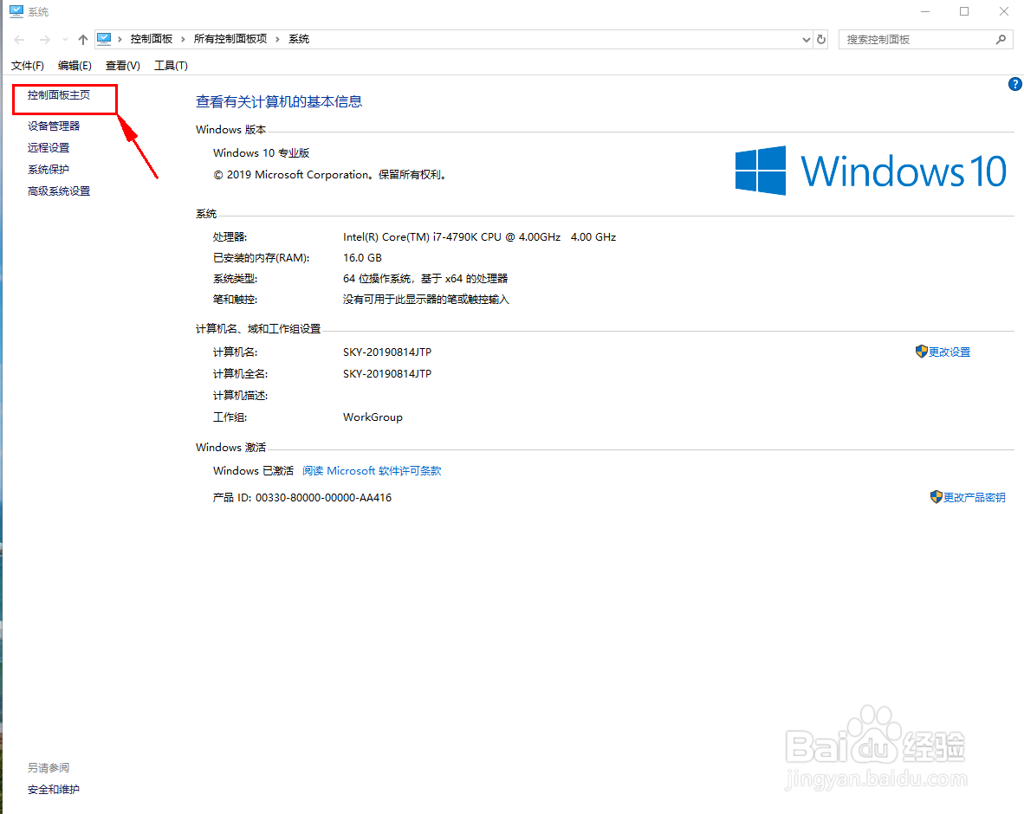The width and height of the screenshot is (1024, 814).
Task: Open the blue Help question mark icon
Action: pyautogui.click(x=1014, y=84)
